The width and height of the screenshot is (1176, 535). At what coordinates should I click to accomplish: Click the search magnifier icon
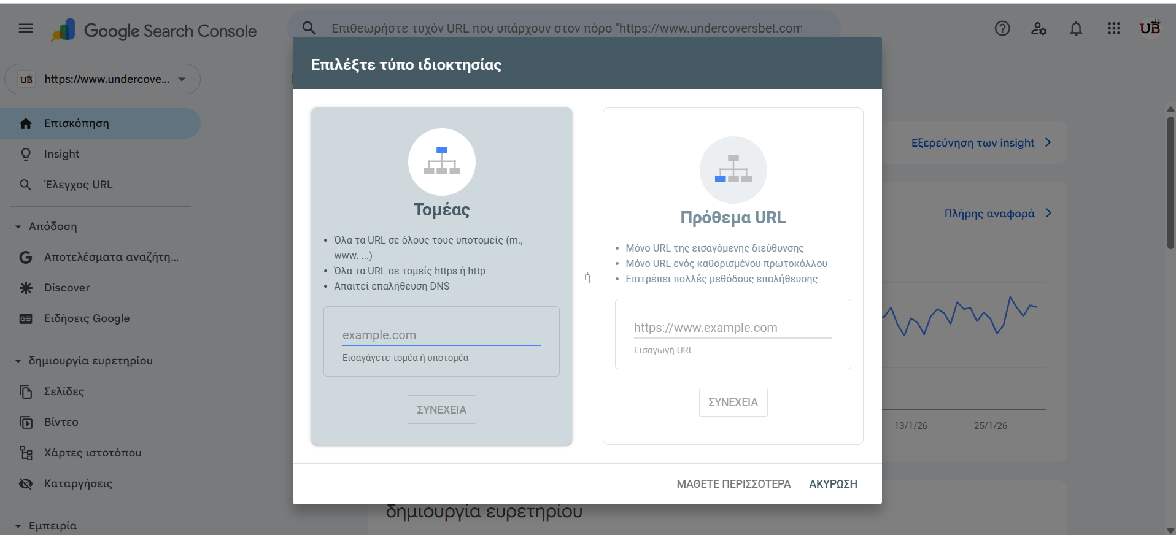309,28
